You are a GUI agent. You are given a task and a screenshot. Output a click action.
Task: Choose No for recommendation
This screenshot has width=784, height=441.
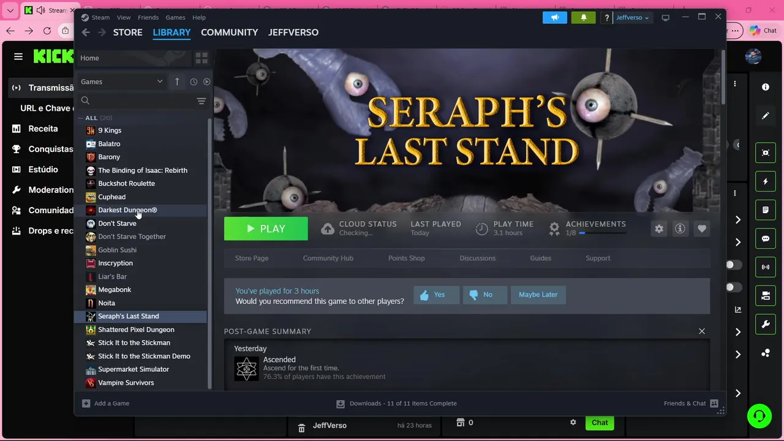484,295
